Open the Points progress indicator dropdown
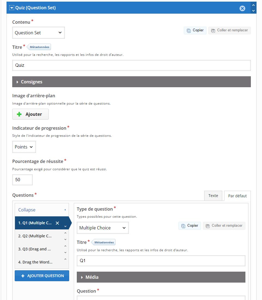 24,147
